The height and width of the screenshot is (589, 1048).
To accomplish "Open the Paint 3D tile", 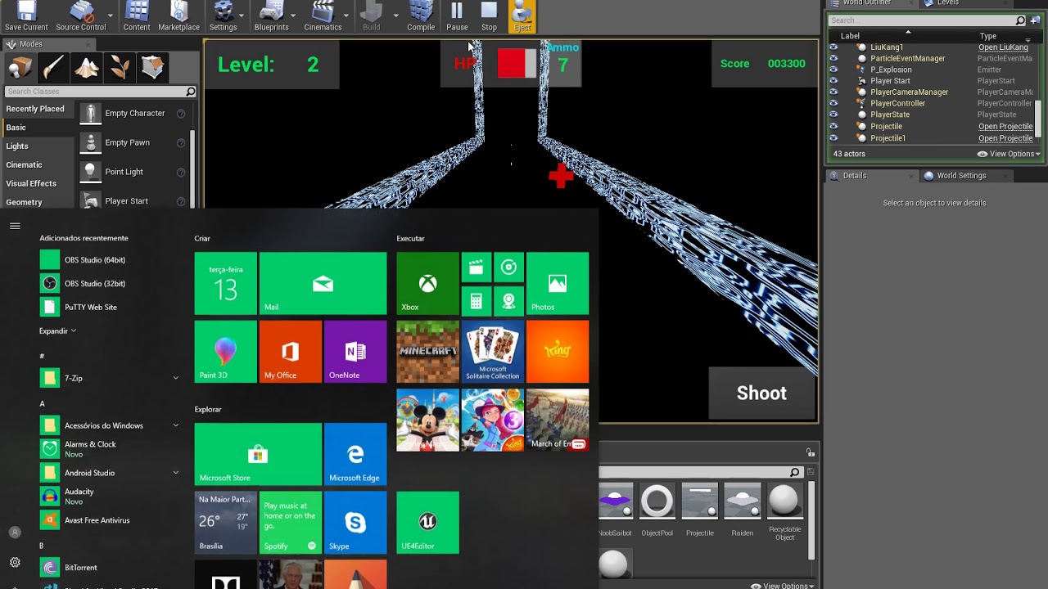I will click(225, 352).
